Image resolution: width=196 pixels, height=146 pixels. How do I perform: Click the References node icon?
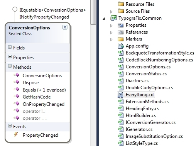121,32
